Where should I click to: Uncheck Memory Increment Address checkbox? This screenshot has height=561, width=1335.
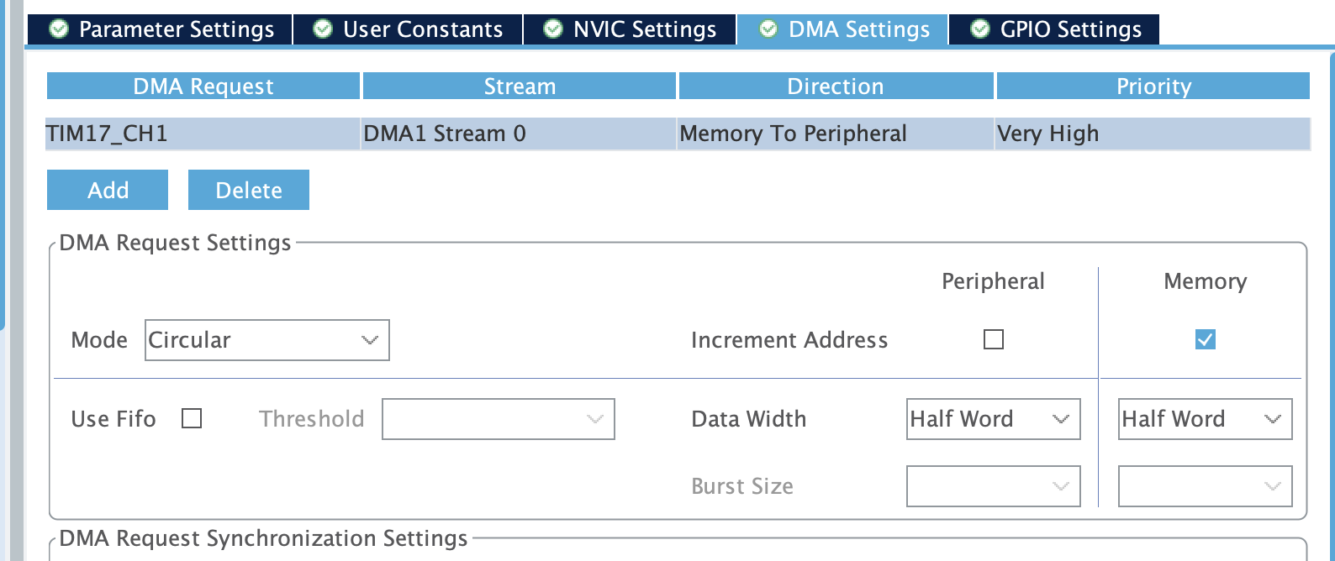[1206, 339]
